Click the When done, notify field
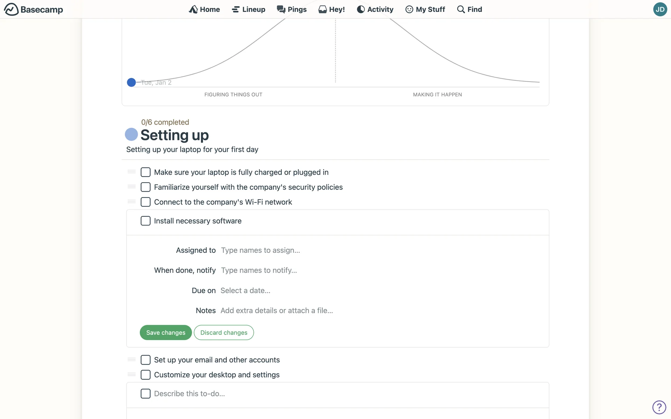Image resolution: width=671 pixels, height=419 pixels. coord(259,270)
